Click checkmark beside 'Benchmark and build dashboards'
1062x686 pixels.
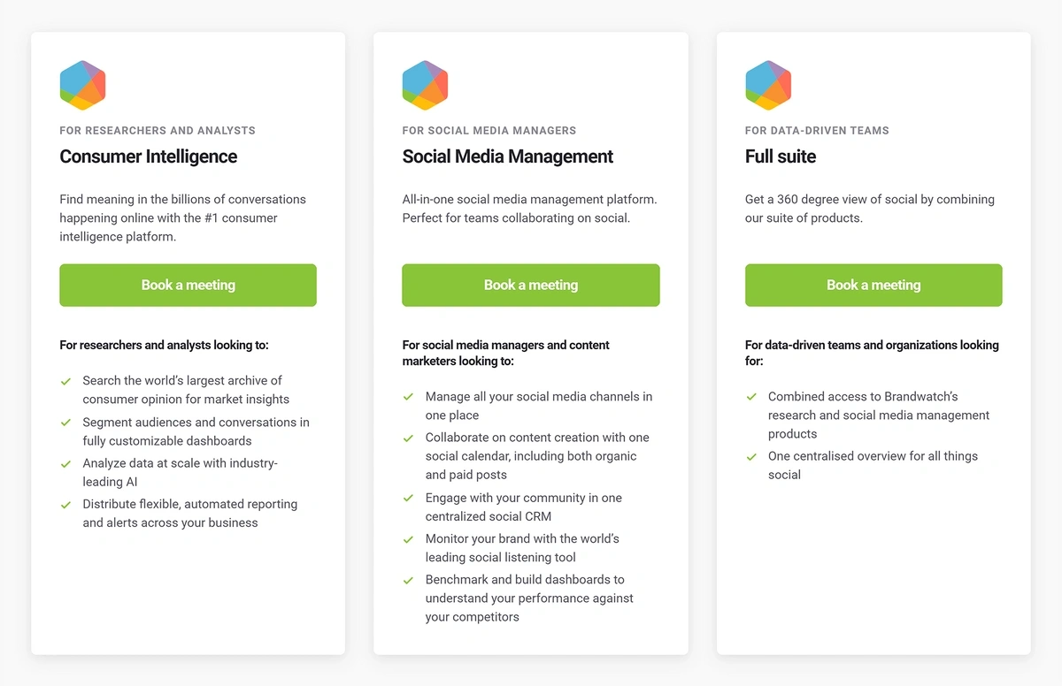[408, 580]
